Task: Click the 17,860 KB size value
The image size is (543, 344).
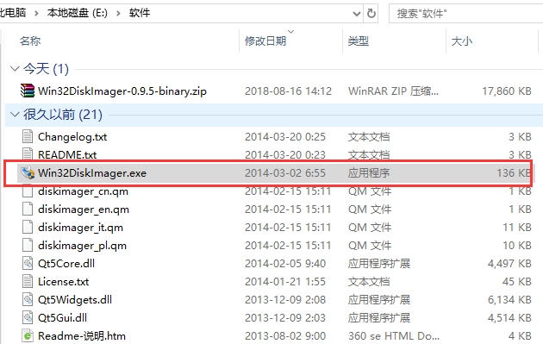Action: [x=507, y=91]
